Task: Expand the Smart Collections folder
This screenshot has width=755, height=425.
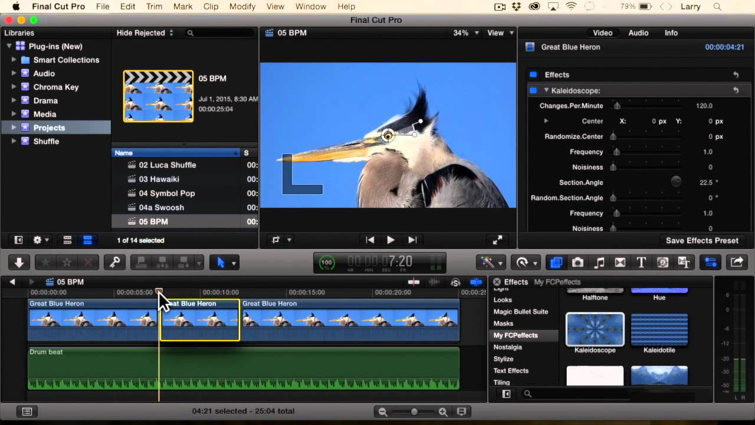Action: 14,60
